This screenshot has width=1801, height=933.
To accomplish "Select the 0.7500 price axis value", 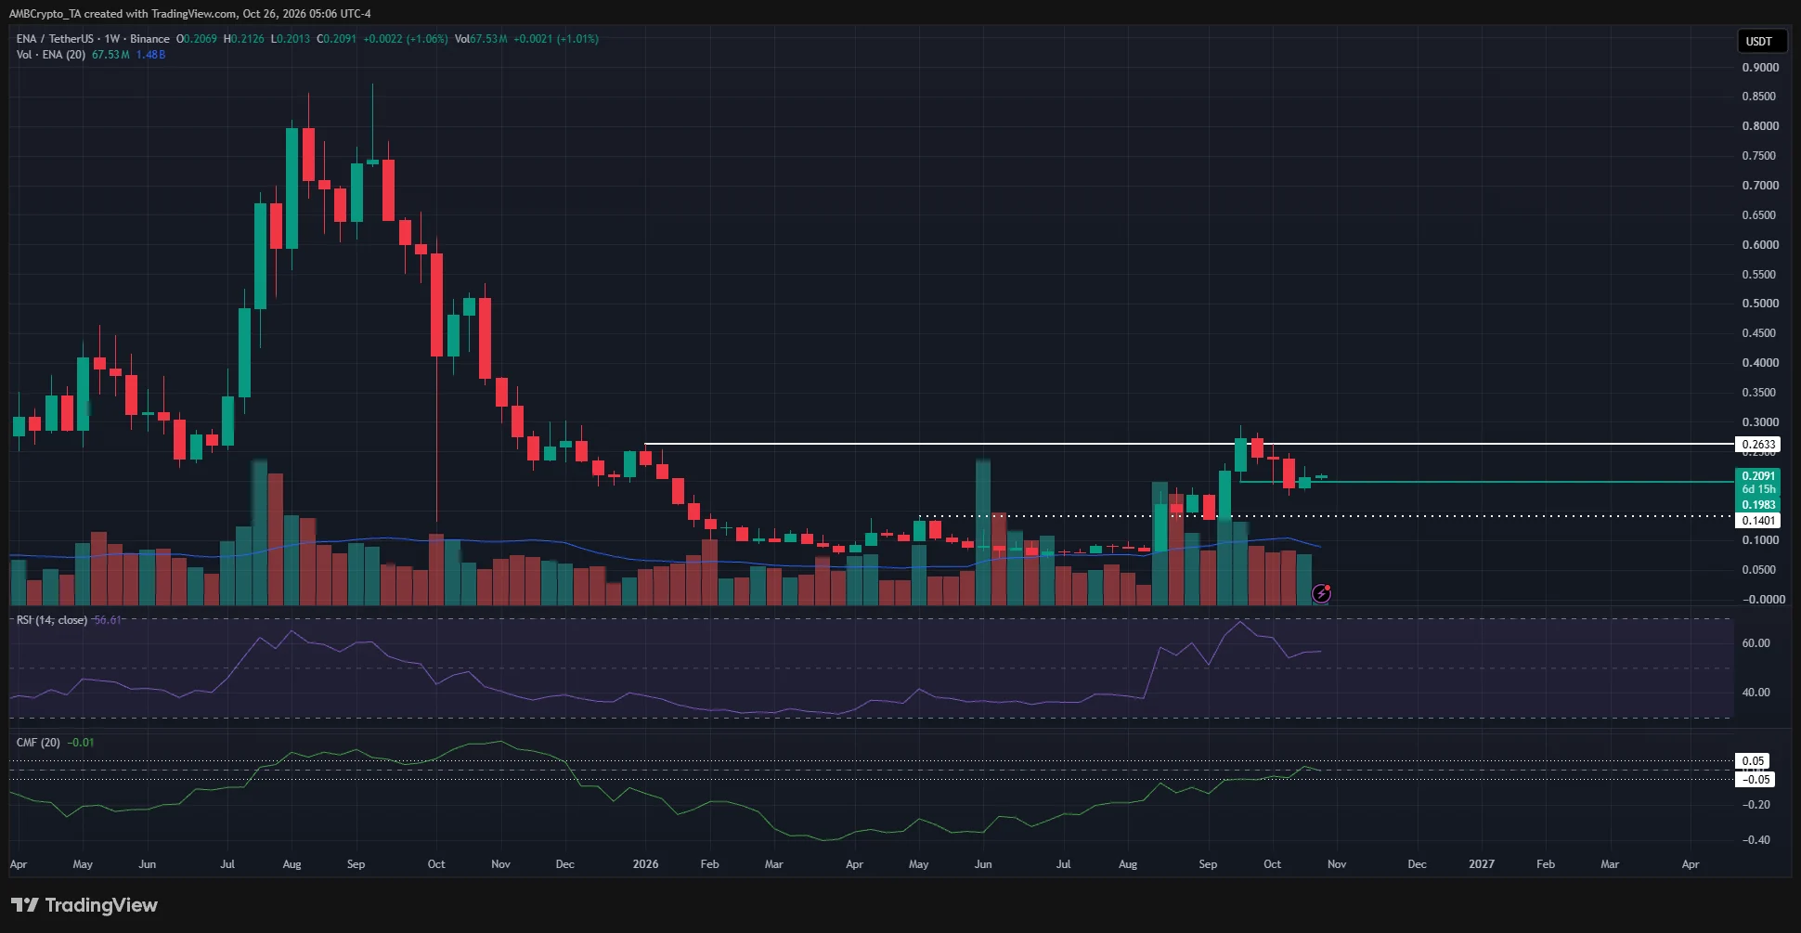I will [x=1760, y=156].
